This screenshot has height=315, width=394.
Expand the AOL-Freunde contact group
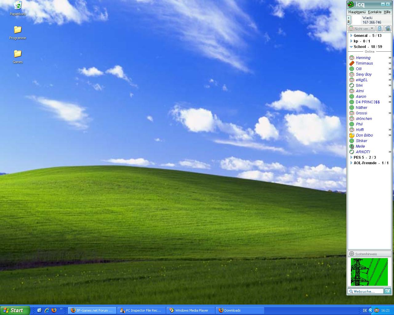[351, 163]
